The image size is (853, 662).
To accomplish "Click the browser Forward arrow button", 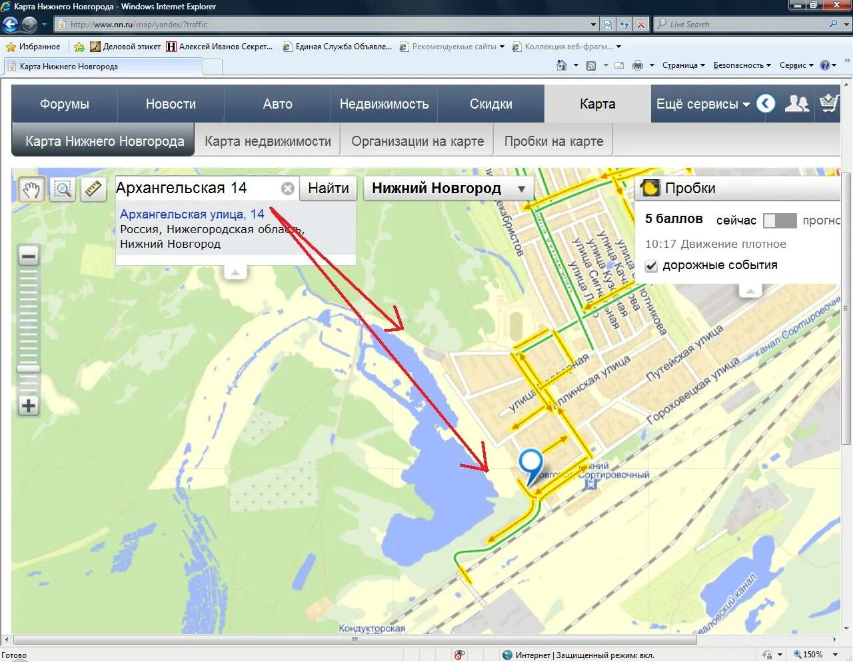I will click(x=29, y=25).
